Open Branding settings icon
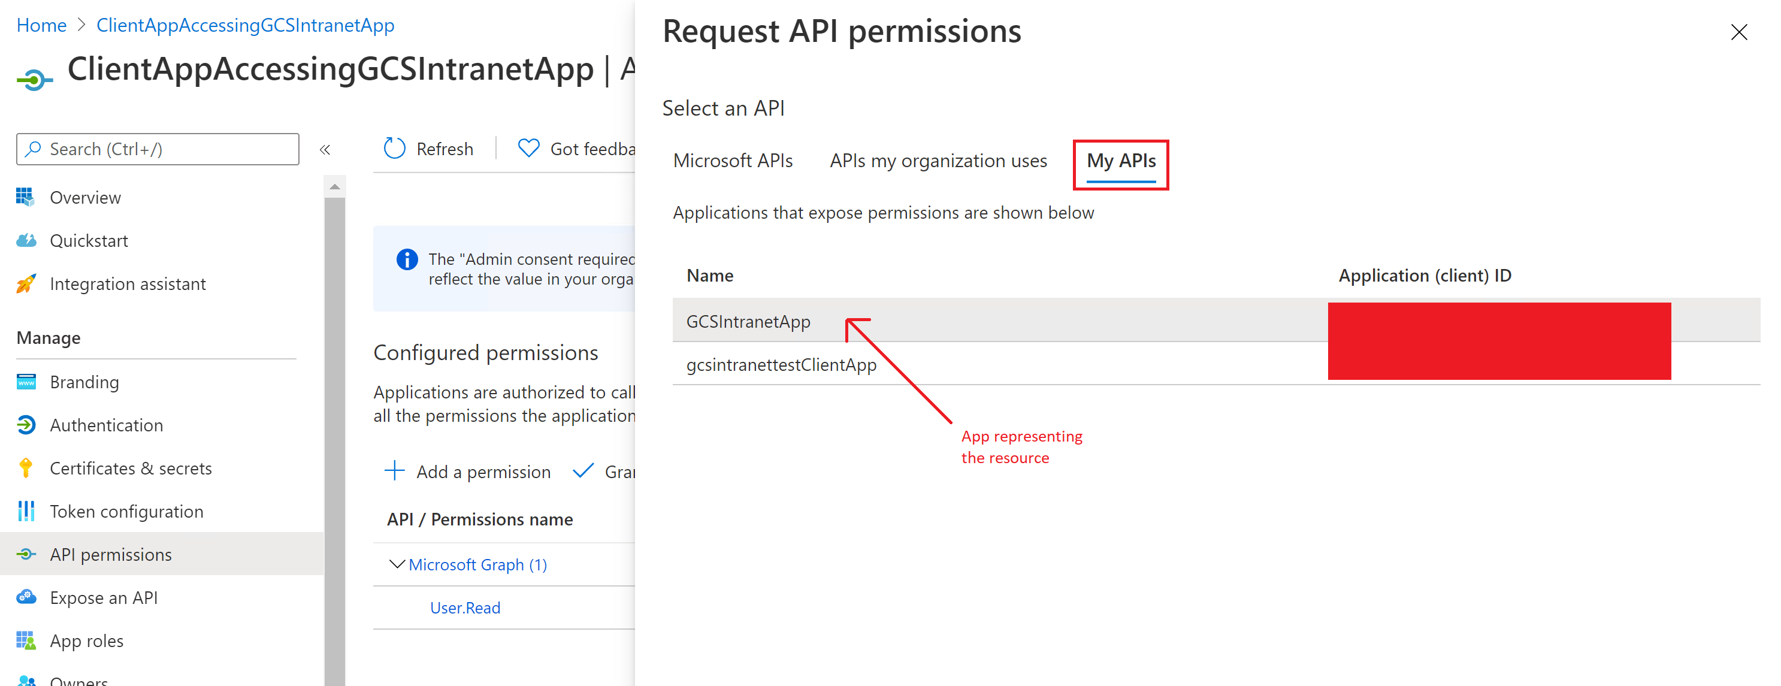The image size is (1781, 686). 26,382
